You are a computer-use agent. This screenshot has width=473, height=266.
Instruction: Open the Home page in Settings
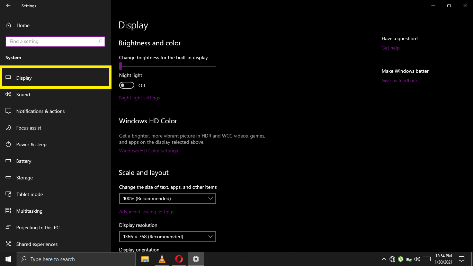[55, 25]
